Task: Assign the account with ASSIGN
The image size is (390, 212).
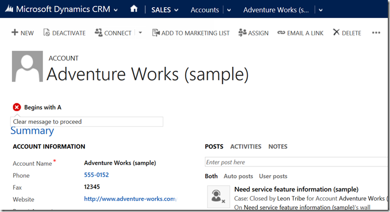Action: click(x=253, y=33)
